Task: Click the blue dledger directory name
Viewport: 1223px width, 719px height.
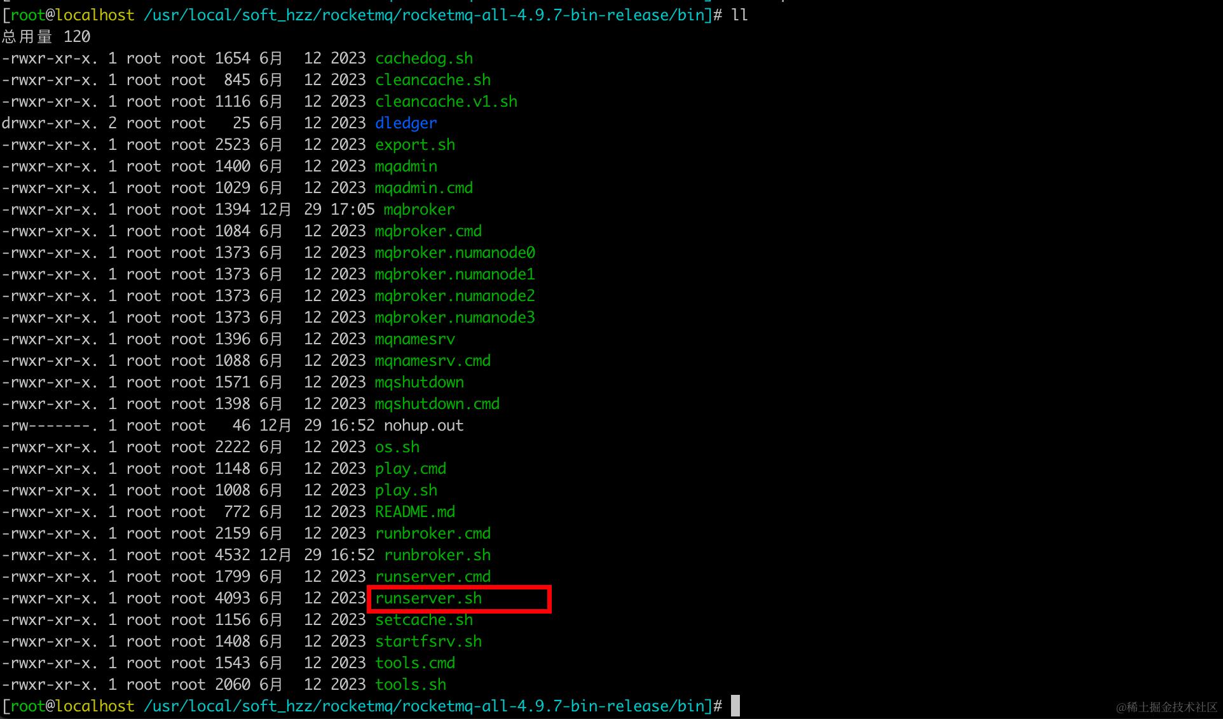Action: point(406,123)
